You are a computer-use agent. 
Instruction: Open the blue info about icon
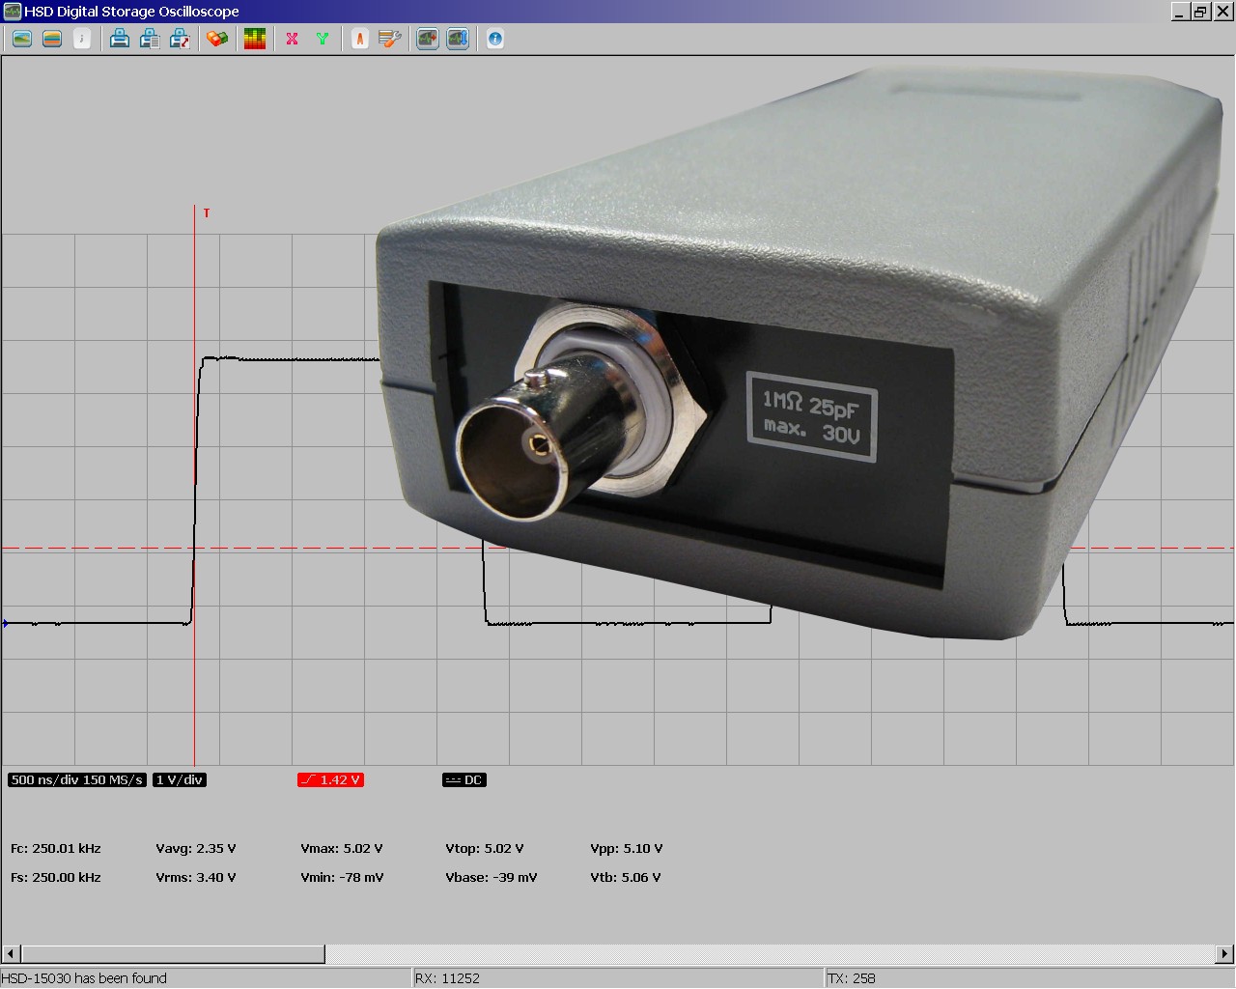click(x=495, y=39)
